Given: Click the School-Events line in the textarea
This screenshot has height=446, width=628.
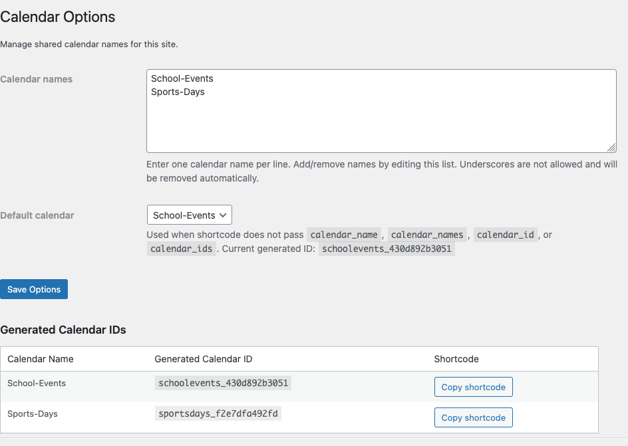Looking at the screenshot, I should tap(182, 78).
